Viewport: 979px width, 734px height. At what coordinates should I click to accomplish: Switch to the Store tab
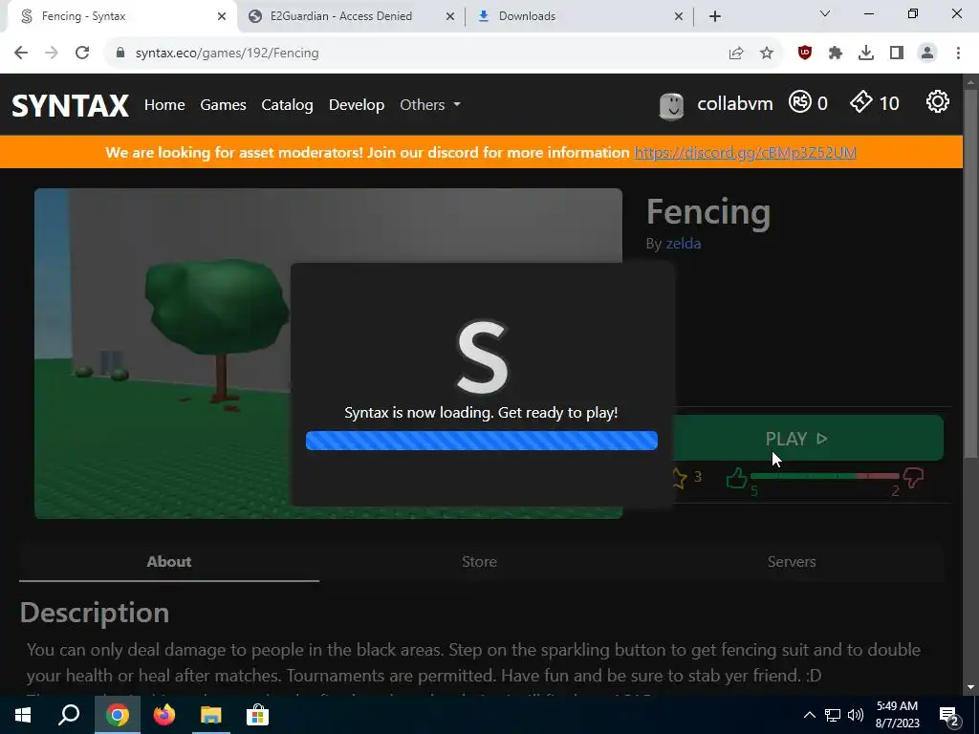[480, 562]
